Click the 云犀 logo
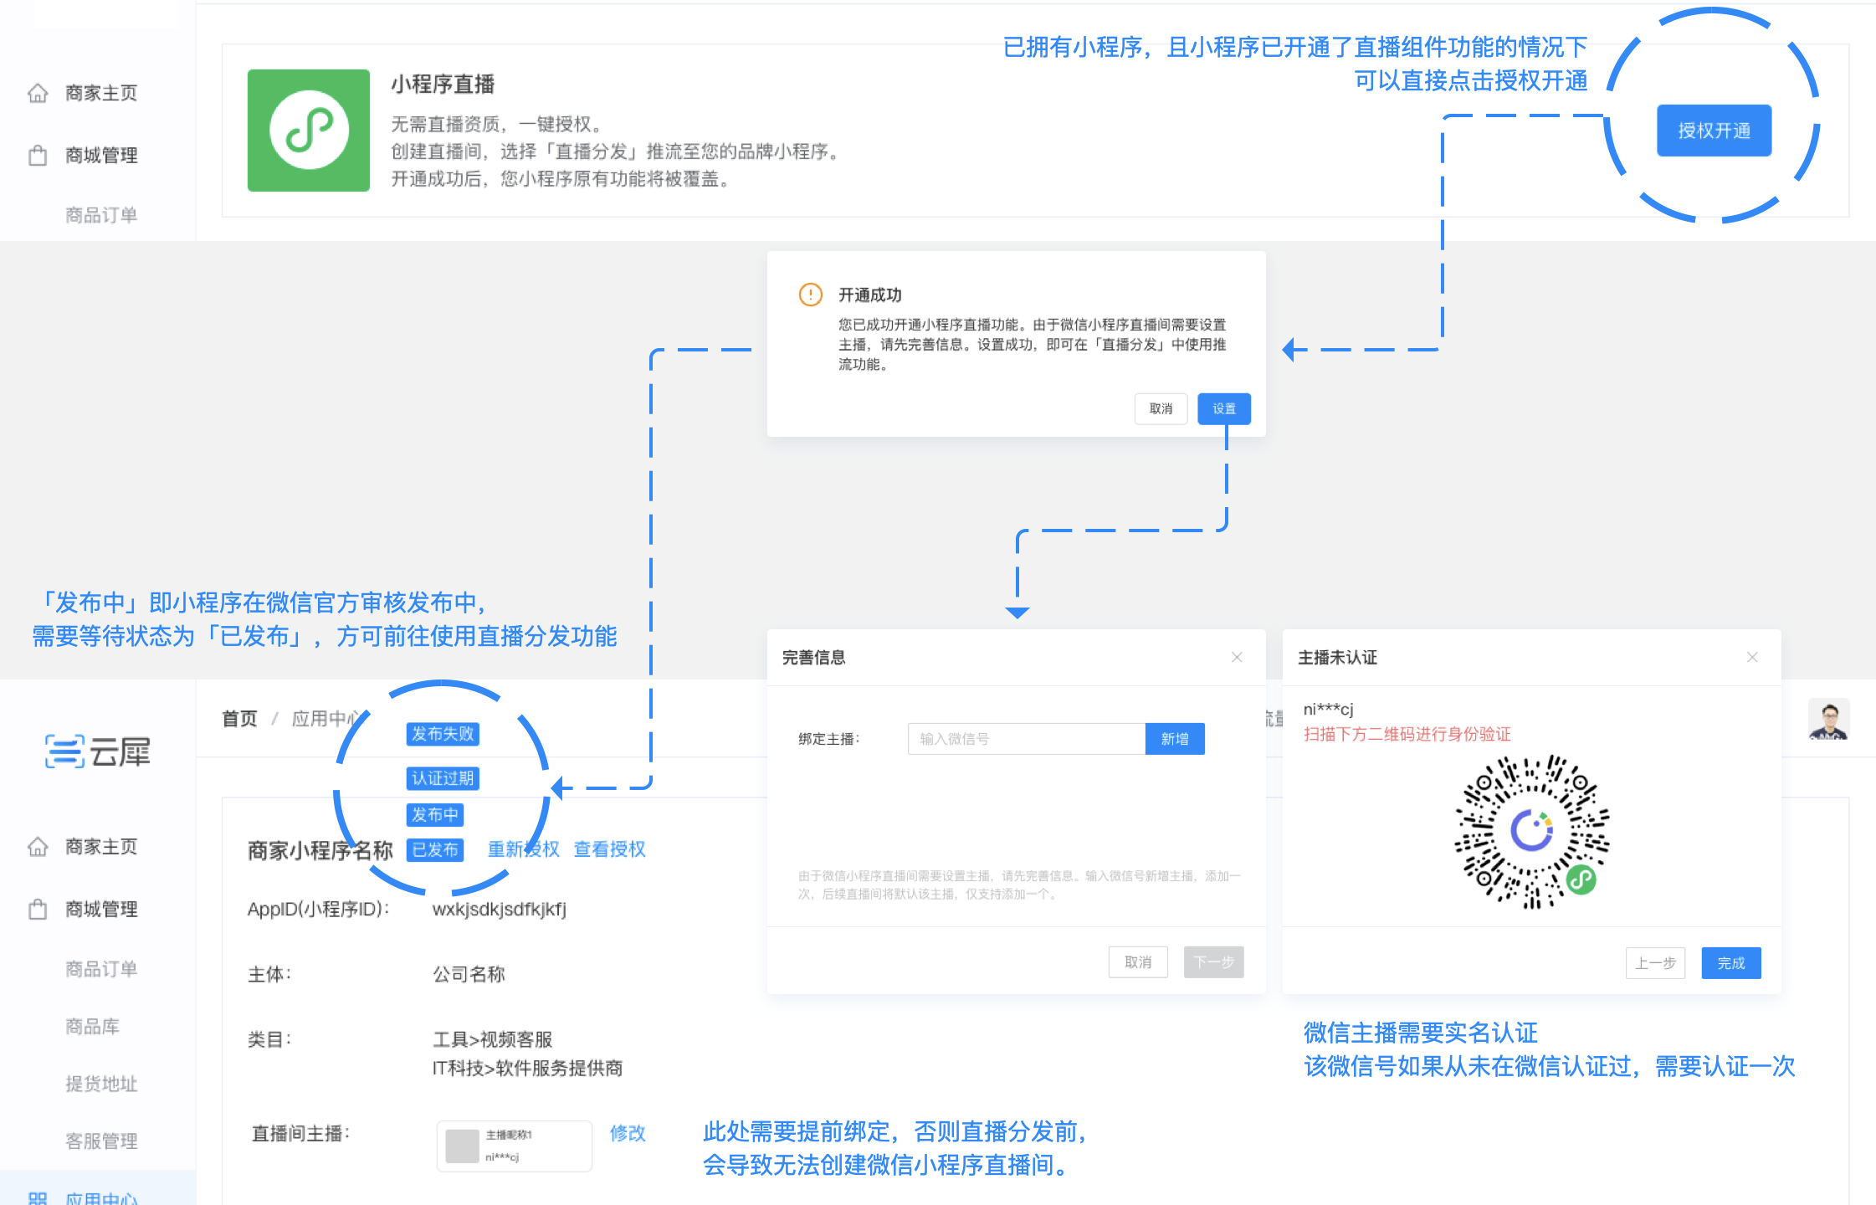Image resolution: width=1876 pixels, height=1205 pixels. click(x=98, y=751)
